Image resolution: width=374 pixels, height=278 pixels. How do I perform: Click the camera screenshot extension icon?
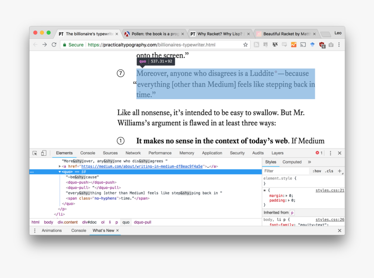point(331,45)
